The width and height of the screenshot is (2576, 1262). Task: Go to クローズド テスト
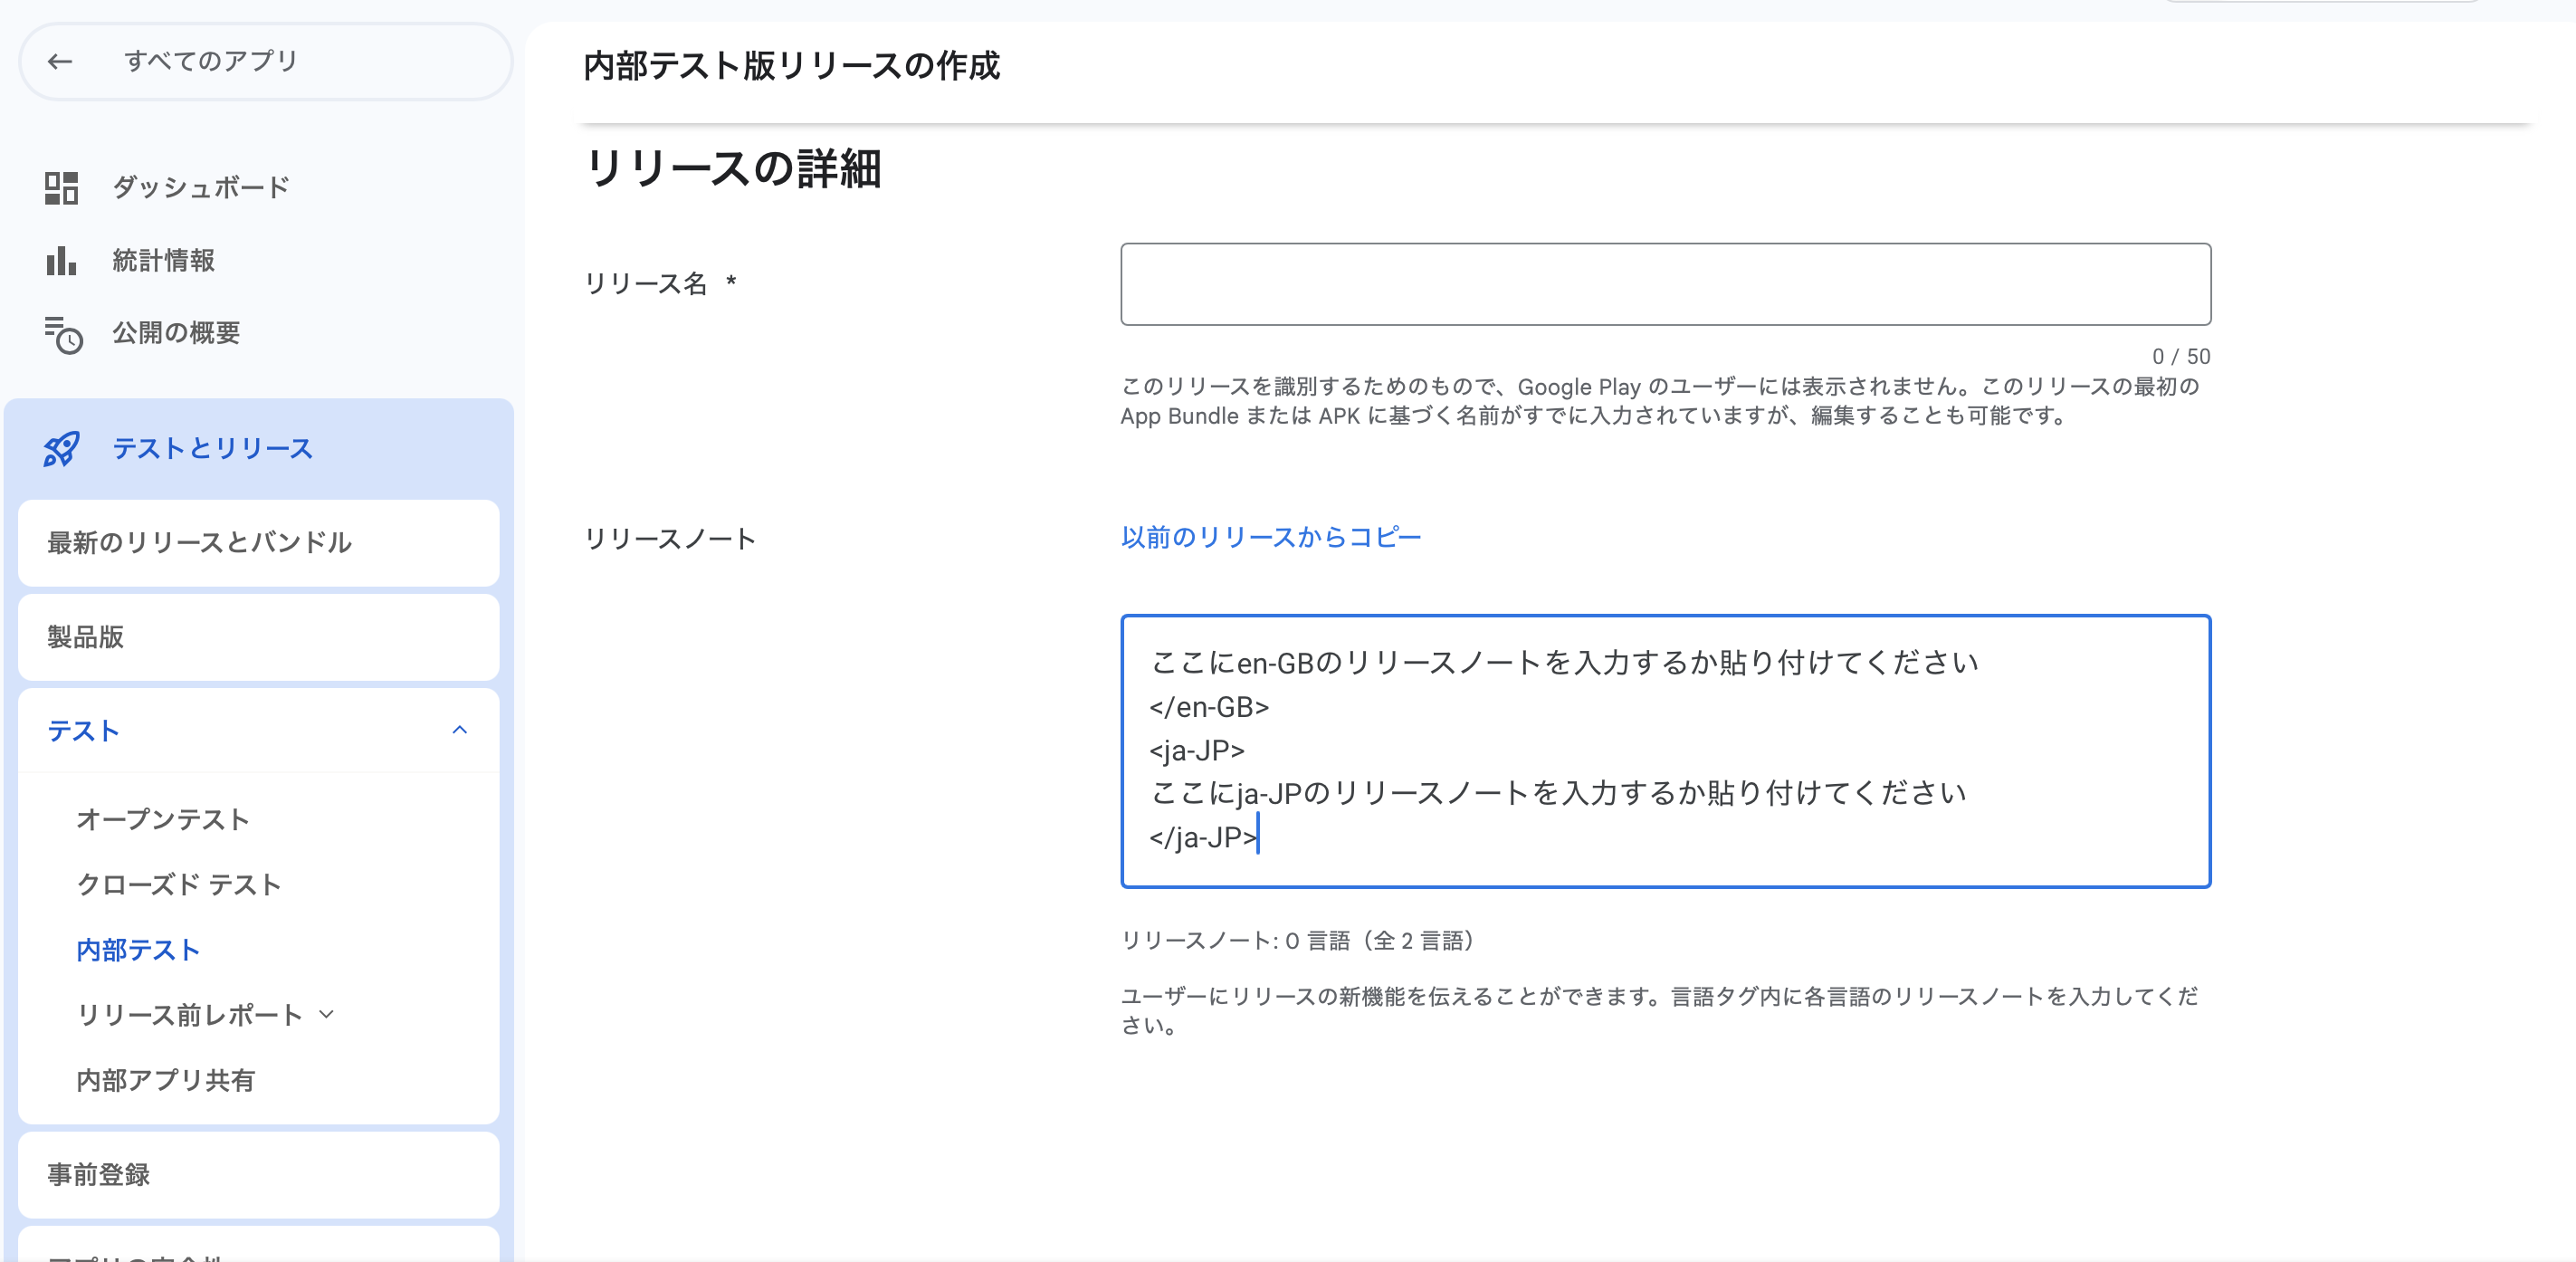coord(179,885)
